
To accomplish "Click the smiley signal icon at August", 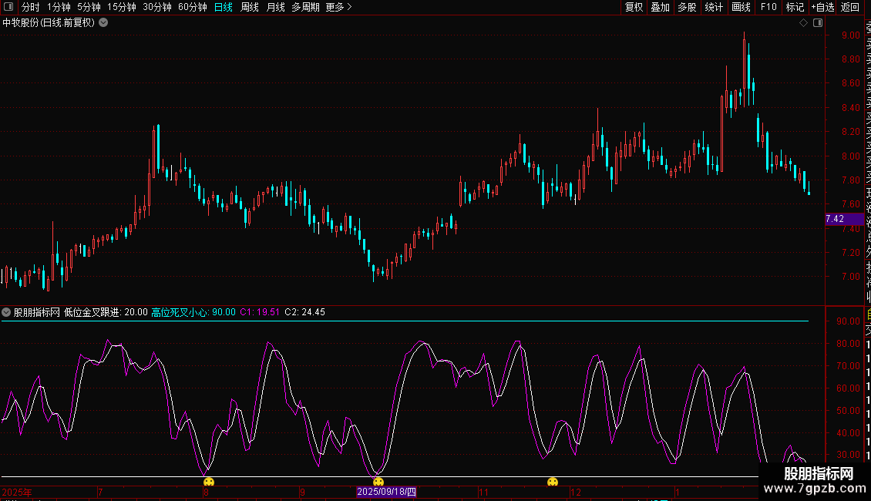I will 209,483.
